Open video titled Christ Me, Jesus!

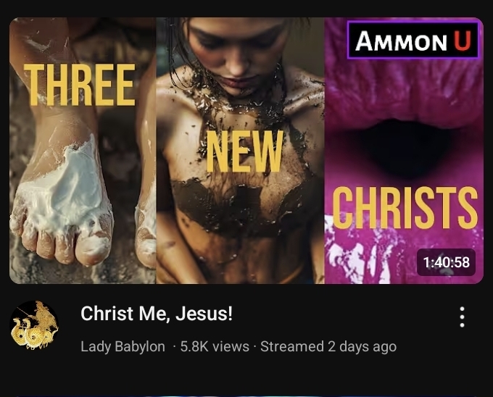(x=157, y=314)
